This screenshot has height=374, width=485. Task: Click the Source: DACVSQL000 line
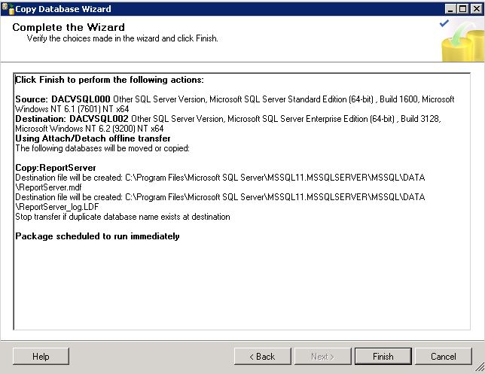pos(235,104)
